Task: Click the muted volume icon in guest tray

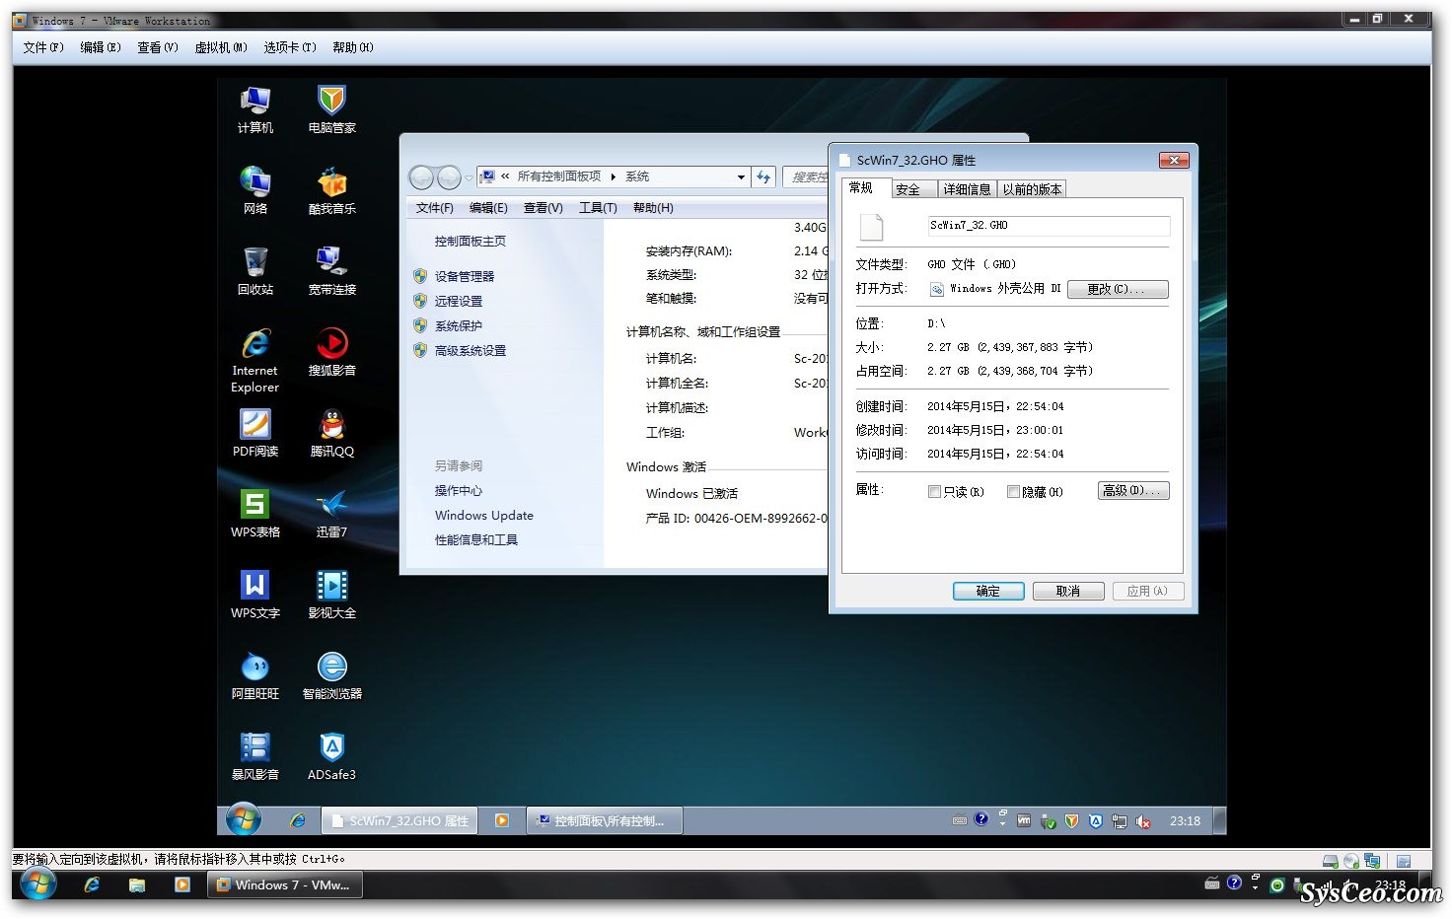Action: [1143, 821]
